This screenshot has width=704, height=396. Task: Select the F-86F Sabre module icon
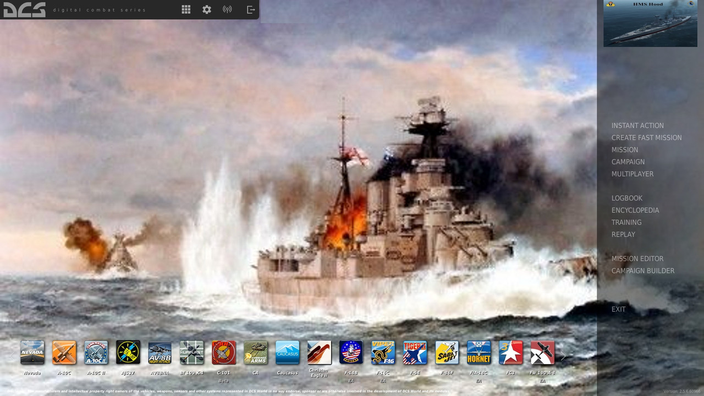(x=447, y=353)
